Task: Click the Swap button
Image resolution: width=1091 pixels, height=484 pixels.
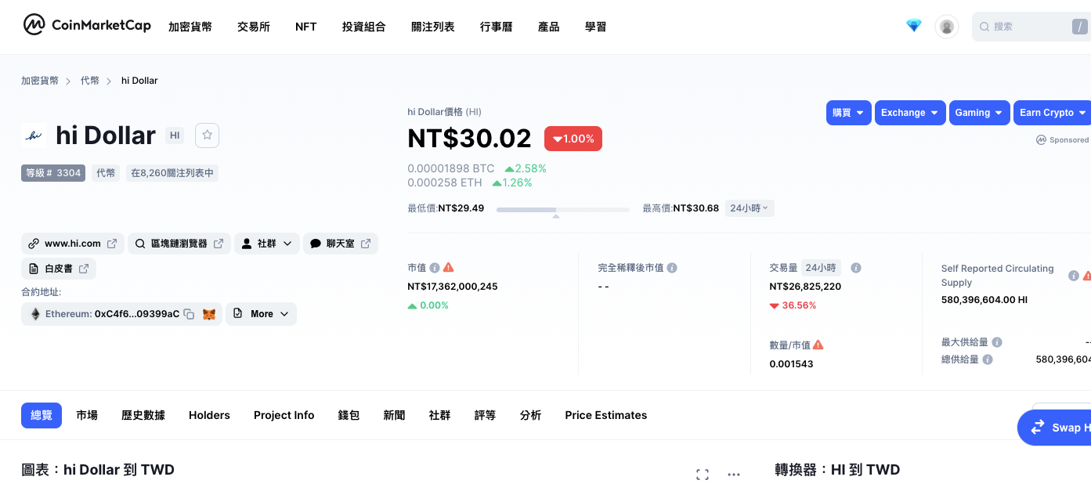Action: (x=1054, y=428)
